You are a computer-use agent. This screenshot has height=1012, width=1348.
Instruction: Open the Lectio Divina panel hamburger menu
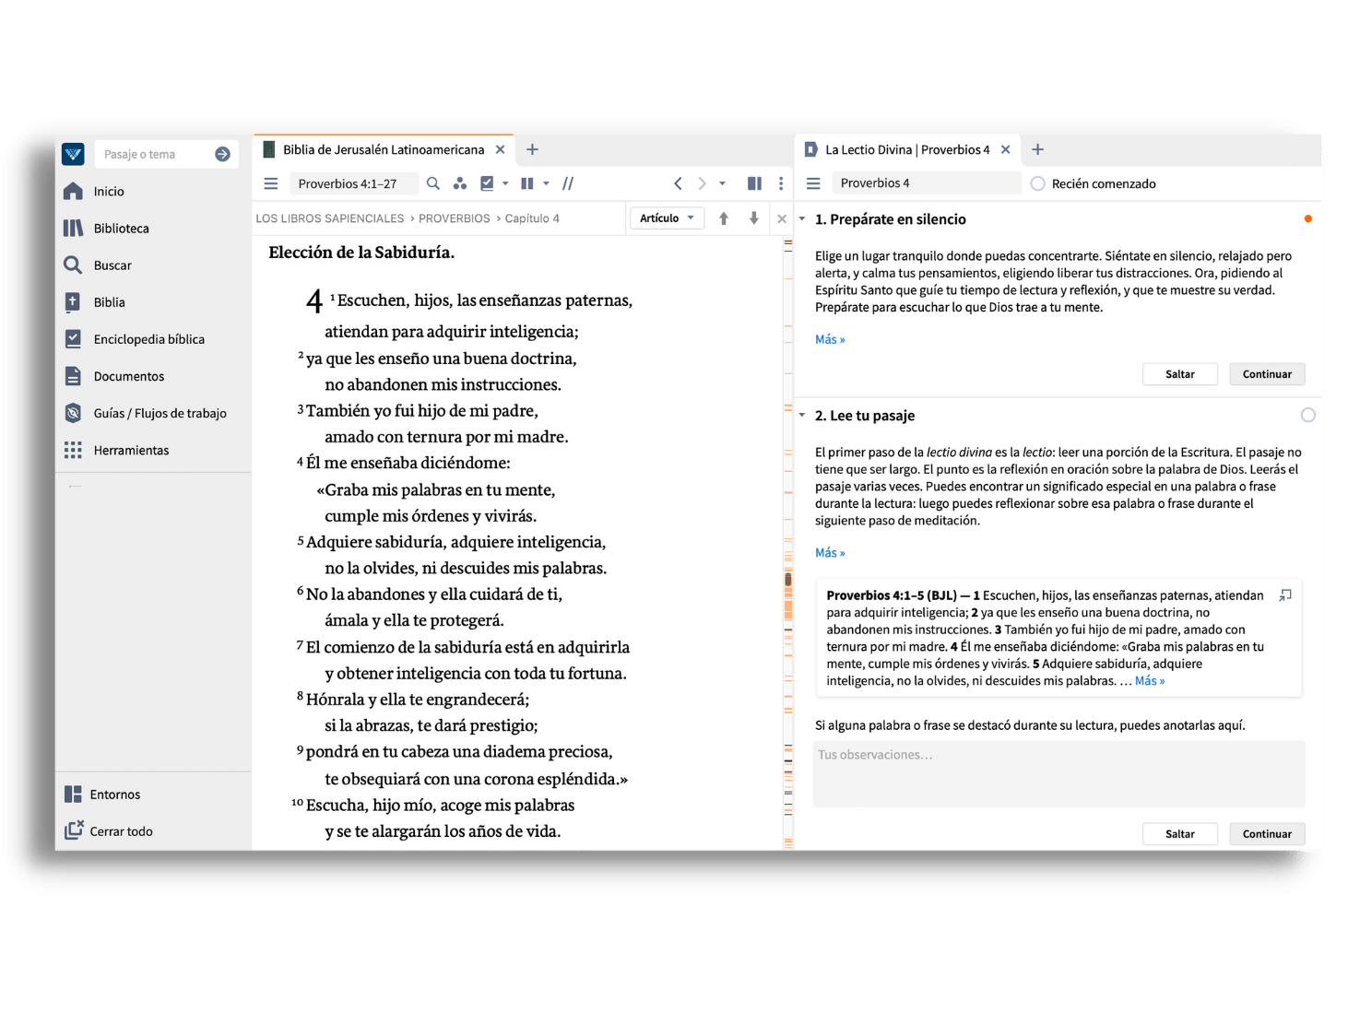coord(813,183)
